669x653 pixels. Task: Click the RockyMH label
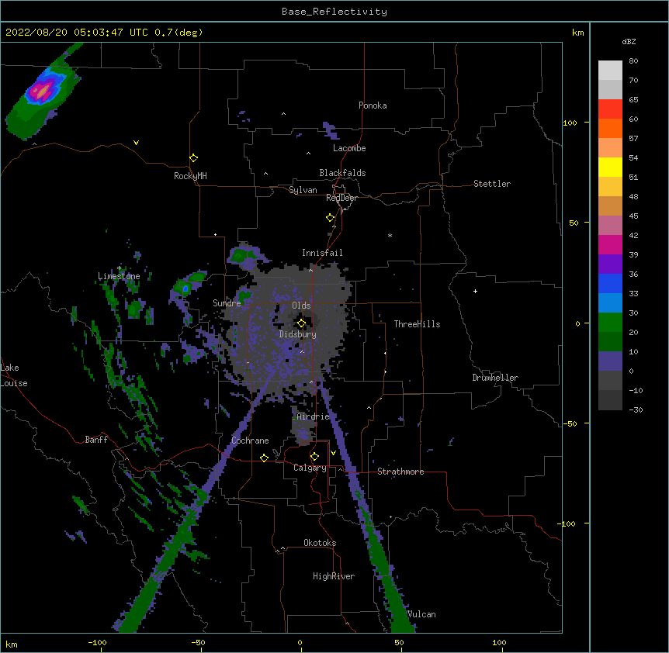click(x=190, y=176)
